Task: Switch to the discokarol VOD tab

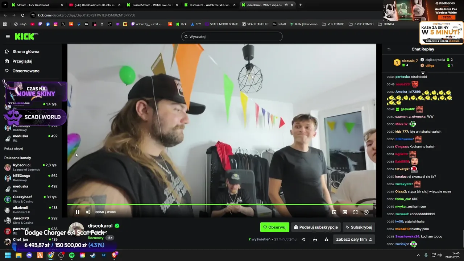Action: 210,5
